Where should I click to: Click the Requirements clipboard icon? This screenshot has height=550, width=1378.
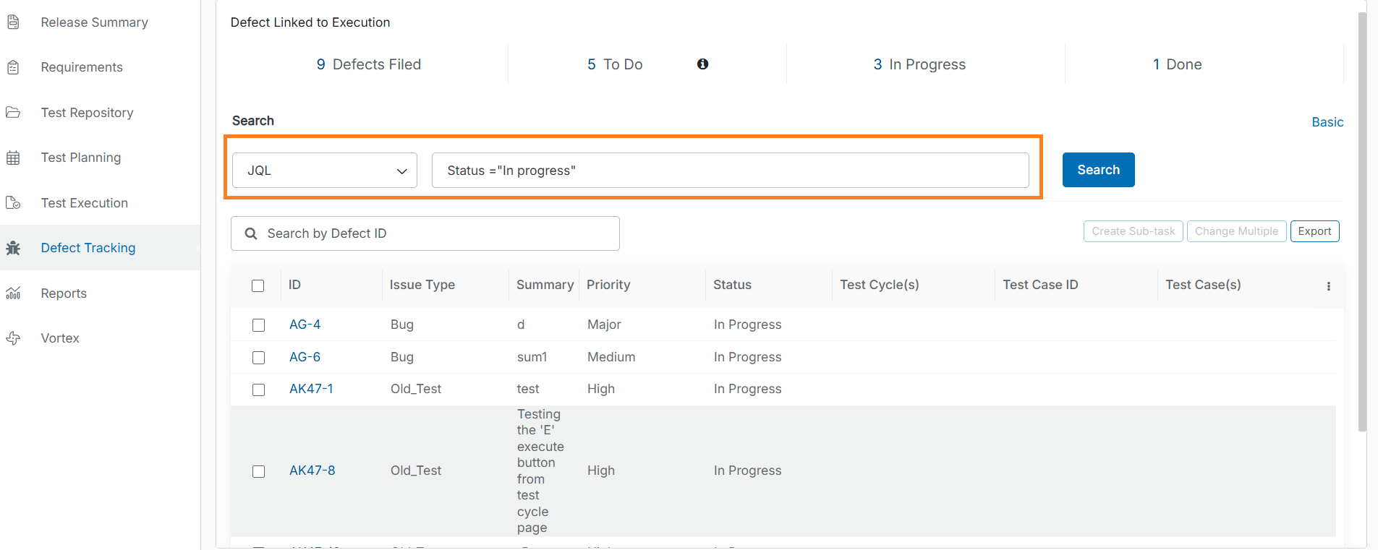click(x=13, y=67)
